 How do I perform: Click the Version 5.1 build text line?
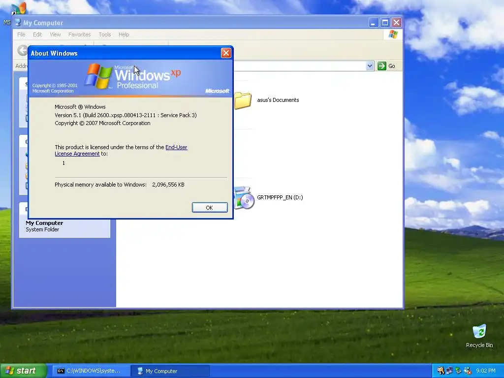tap(126, 115)
